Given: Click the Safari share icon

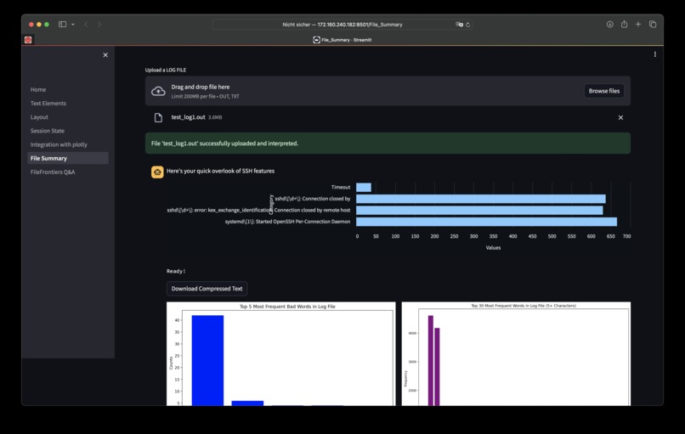Looking at the screenshot, I should coord(625,25).
